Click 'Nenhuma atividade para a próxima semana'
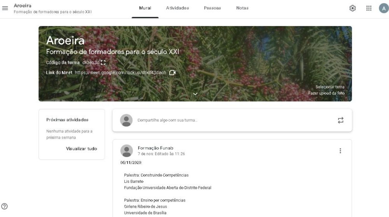 [69, 134]
